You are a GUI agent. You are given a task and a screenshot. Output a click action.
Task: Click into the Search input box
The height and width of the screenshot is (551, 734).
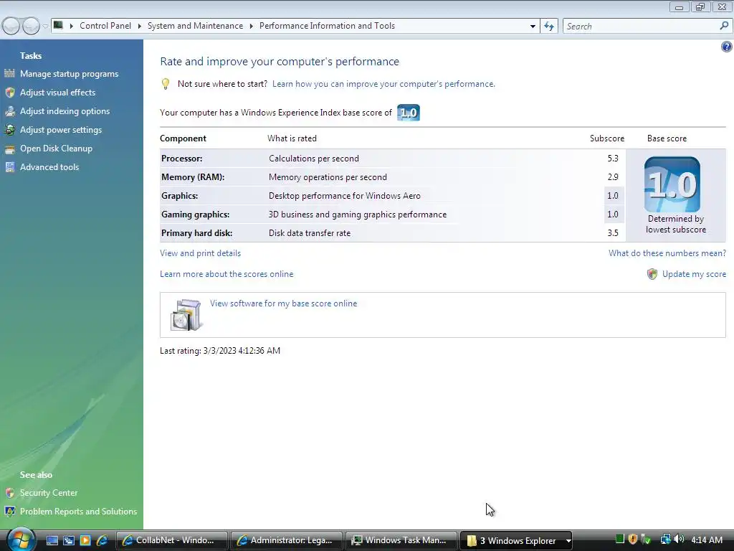642,27
